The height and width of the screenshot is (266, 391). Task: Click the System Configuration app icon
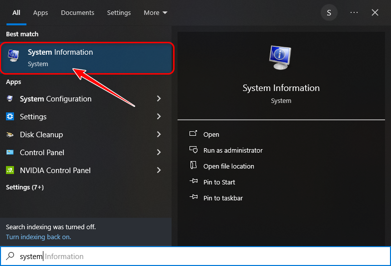coord(10,99)
